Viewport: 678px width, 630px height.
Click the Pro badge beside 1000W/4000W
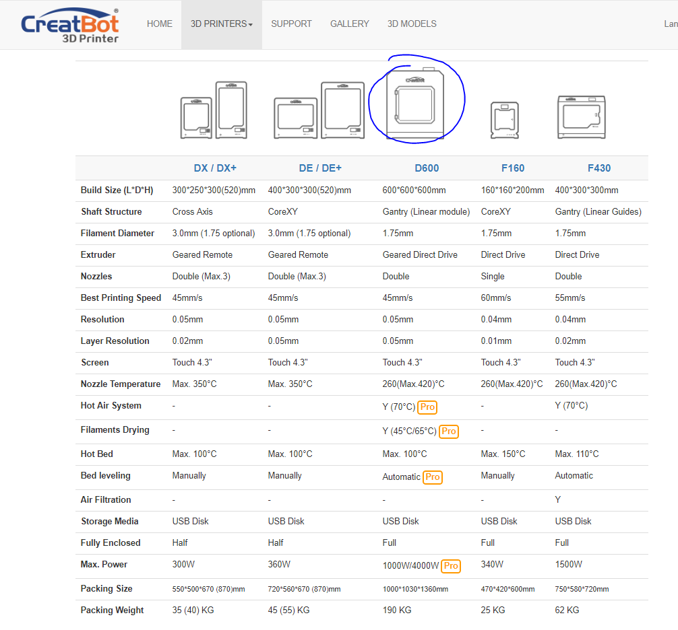pyautogui.click(x=451, y=566)
